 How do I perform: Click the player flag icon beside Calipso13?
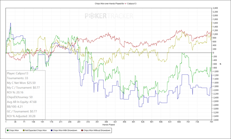[x=126, y=4]
